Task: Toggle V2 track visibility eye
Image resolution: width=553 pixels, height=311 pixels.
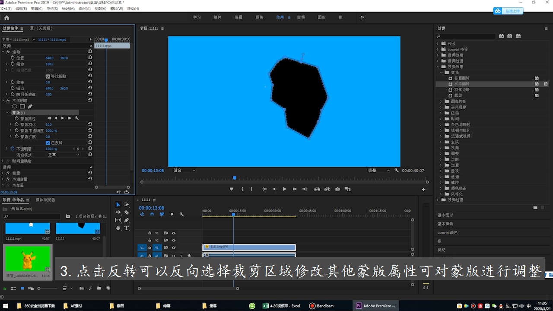Action: 173,240
